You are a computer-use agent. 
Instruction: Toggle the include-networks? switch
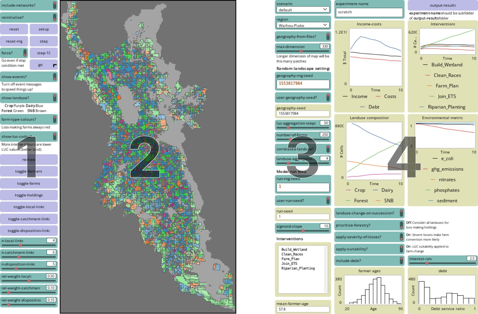54,5
